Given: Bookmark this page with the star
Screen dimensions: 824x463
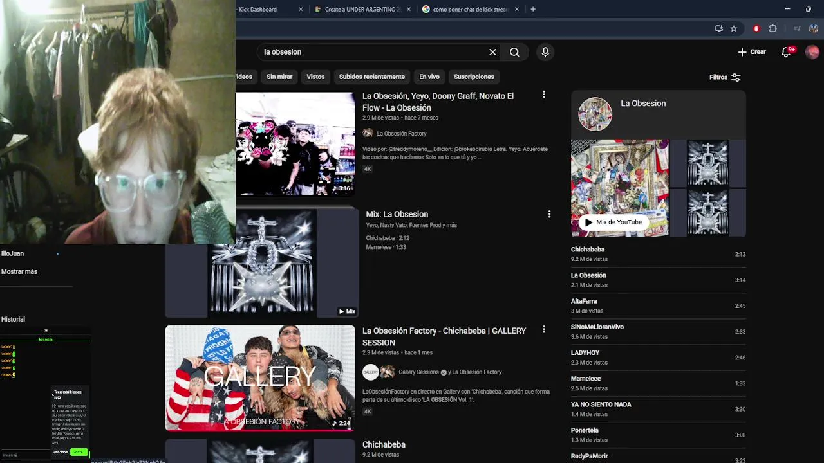Looking at the screenshot, I should pos(733,28).
